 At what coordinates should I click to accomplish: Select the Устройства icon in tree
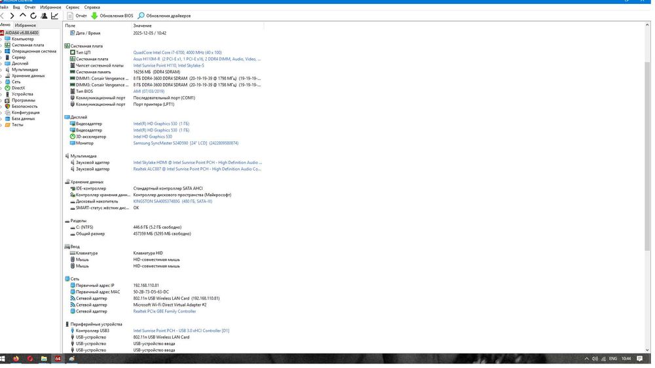7,94
